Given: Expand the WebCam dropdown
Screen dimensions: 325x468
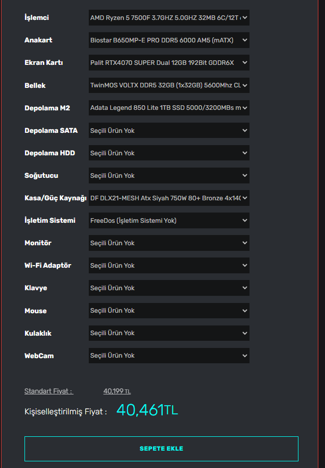Looking at the screenshot, I should (x=169, y=355).
